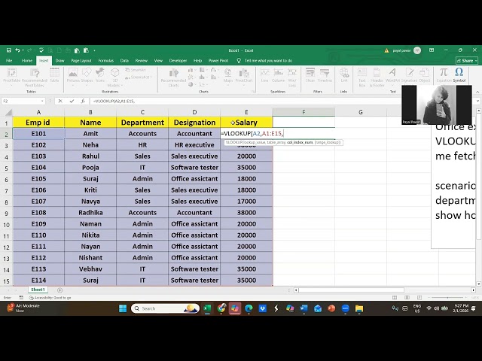Select the row 9 header
Screen dimensions: 482x361
pos(6,213)
